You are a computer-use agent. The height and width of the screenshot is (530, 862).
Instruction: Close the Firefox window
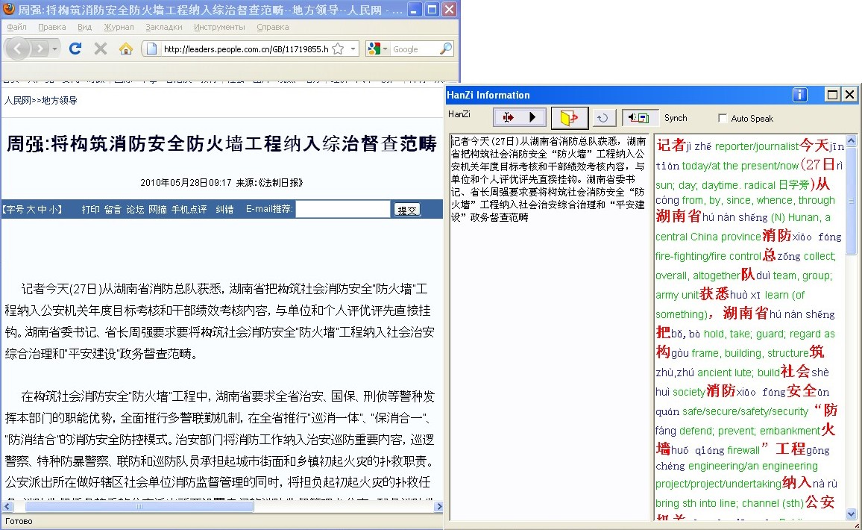pos(449,10)
